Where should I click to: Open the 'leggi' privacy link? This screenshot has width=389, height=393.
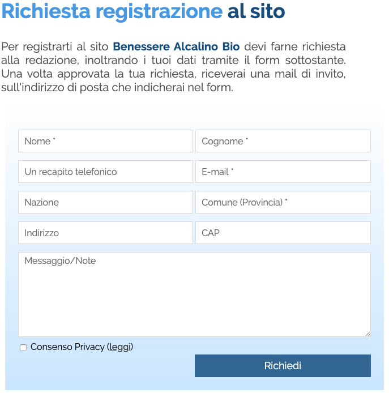point(119,347)
